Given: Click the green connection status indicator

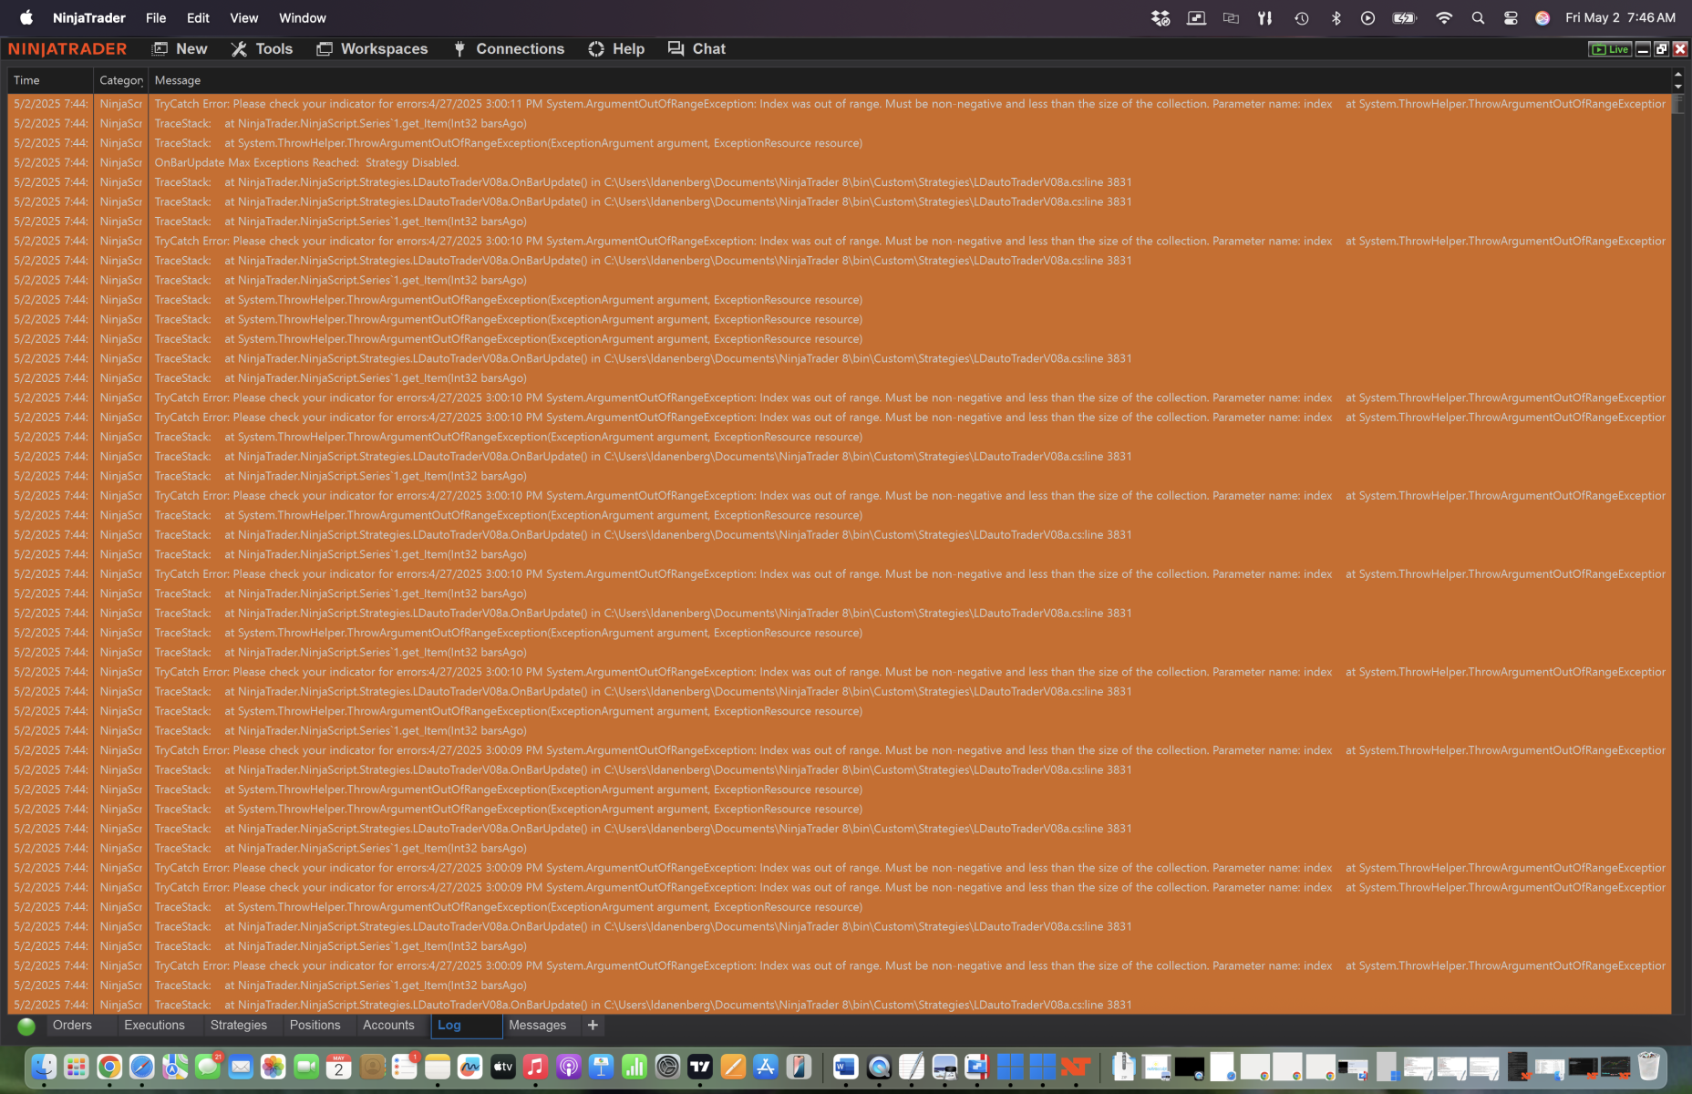Looking at the screenshot, I should click(x=26, y=1027).
